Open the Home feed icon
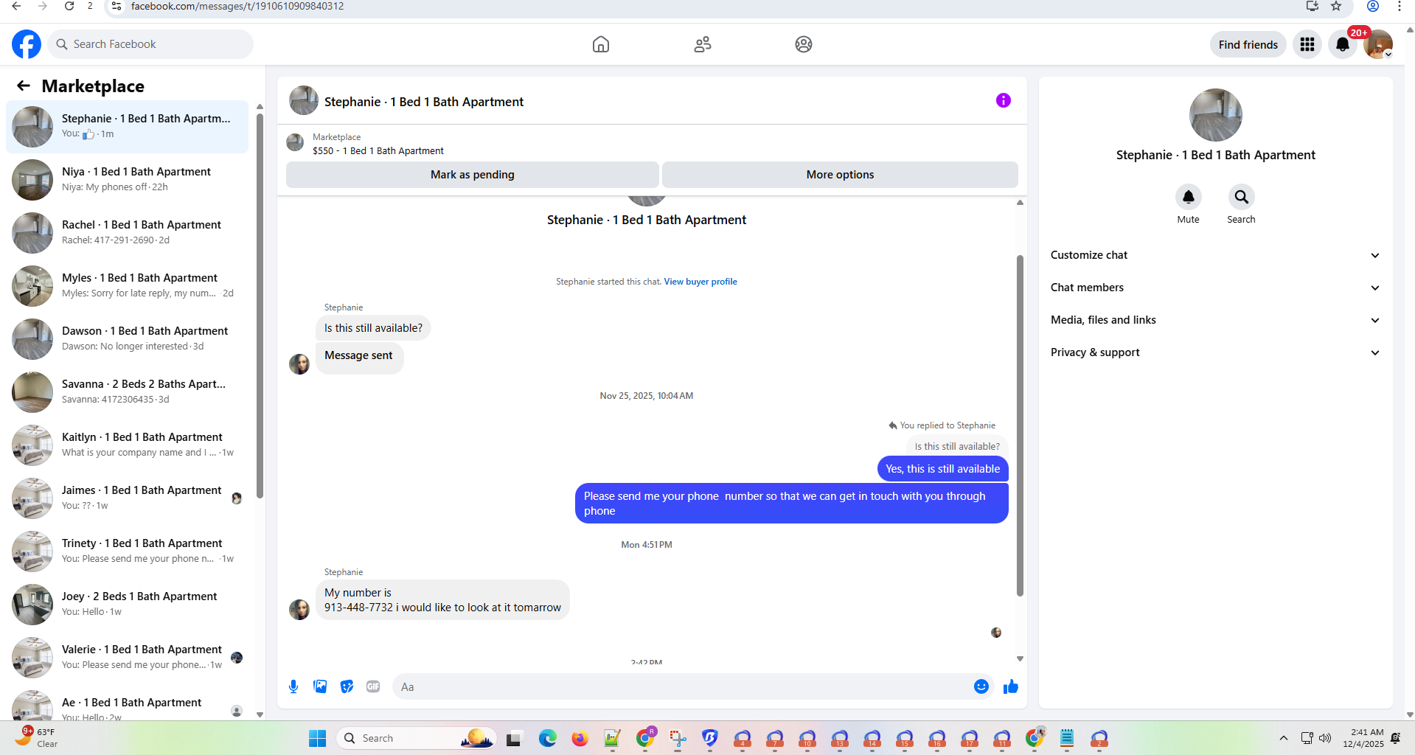This screenshot has width=1415, height=755. pos(601,44)
